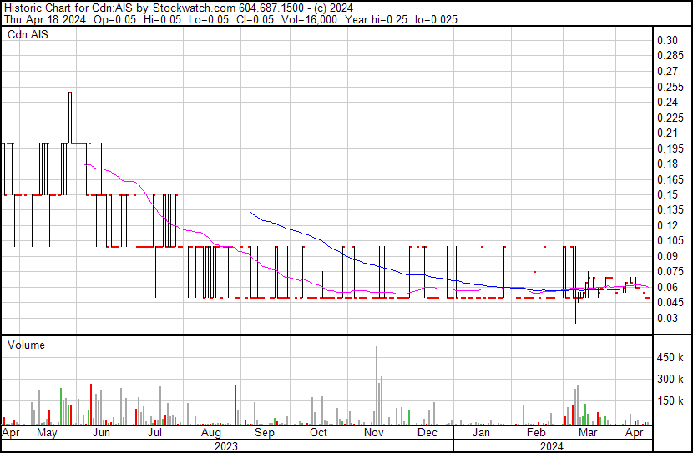This screenshot has width=693, height=453.
Task: Click the May price spike peak at 0.25
Action: tap(70, 93)
